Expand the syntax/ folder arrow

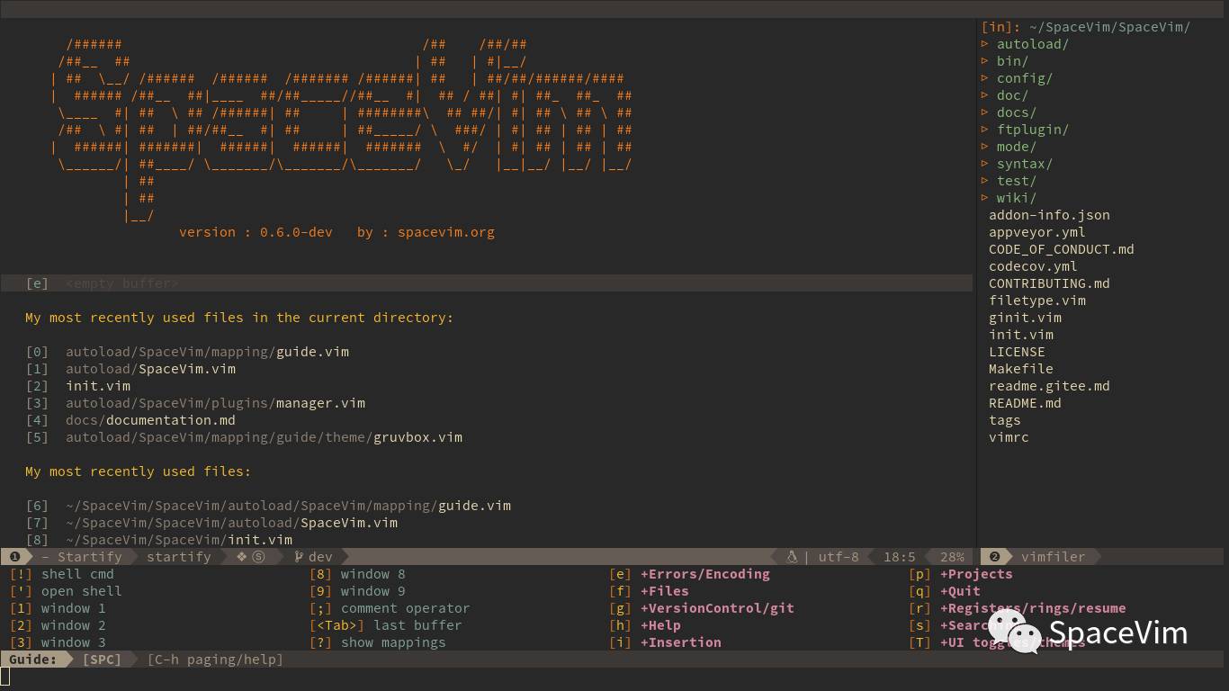point(985,164)
